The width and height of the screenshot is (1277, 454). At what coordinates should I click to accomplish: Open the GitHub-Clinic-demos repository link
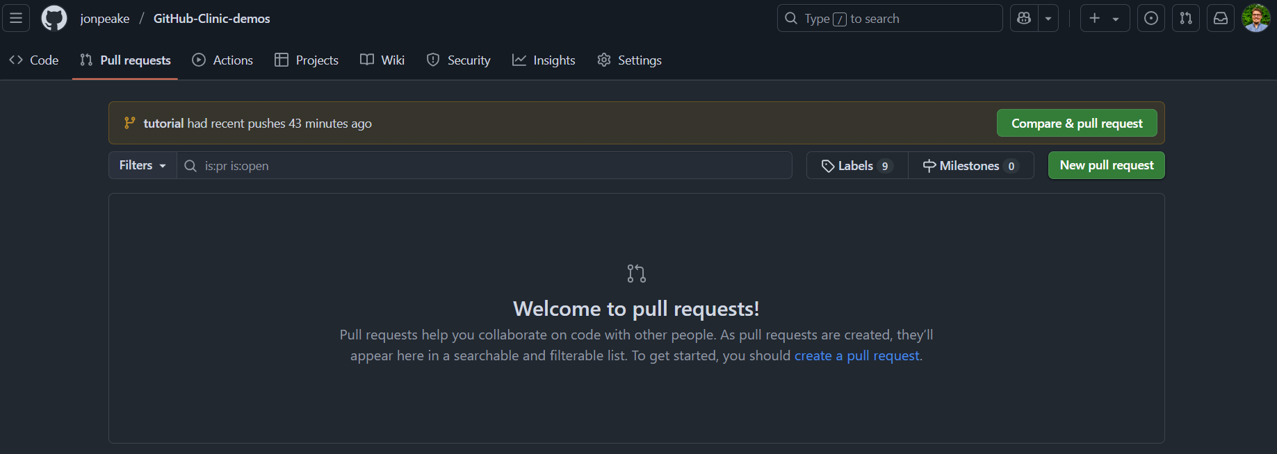point(212,19)
